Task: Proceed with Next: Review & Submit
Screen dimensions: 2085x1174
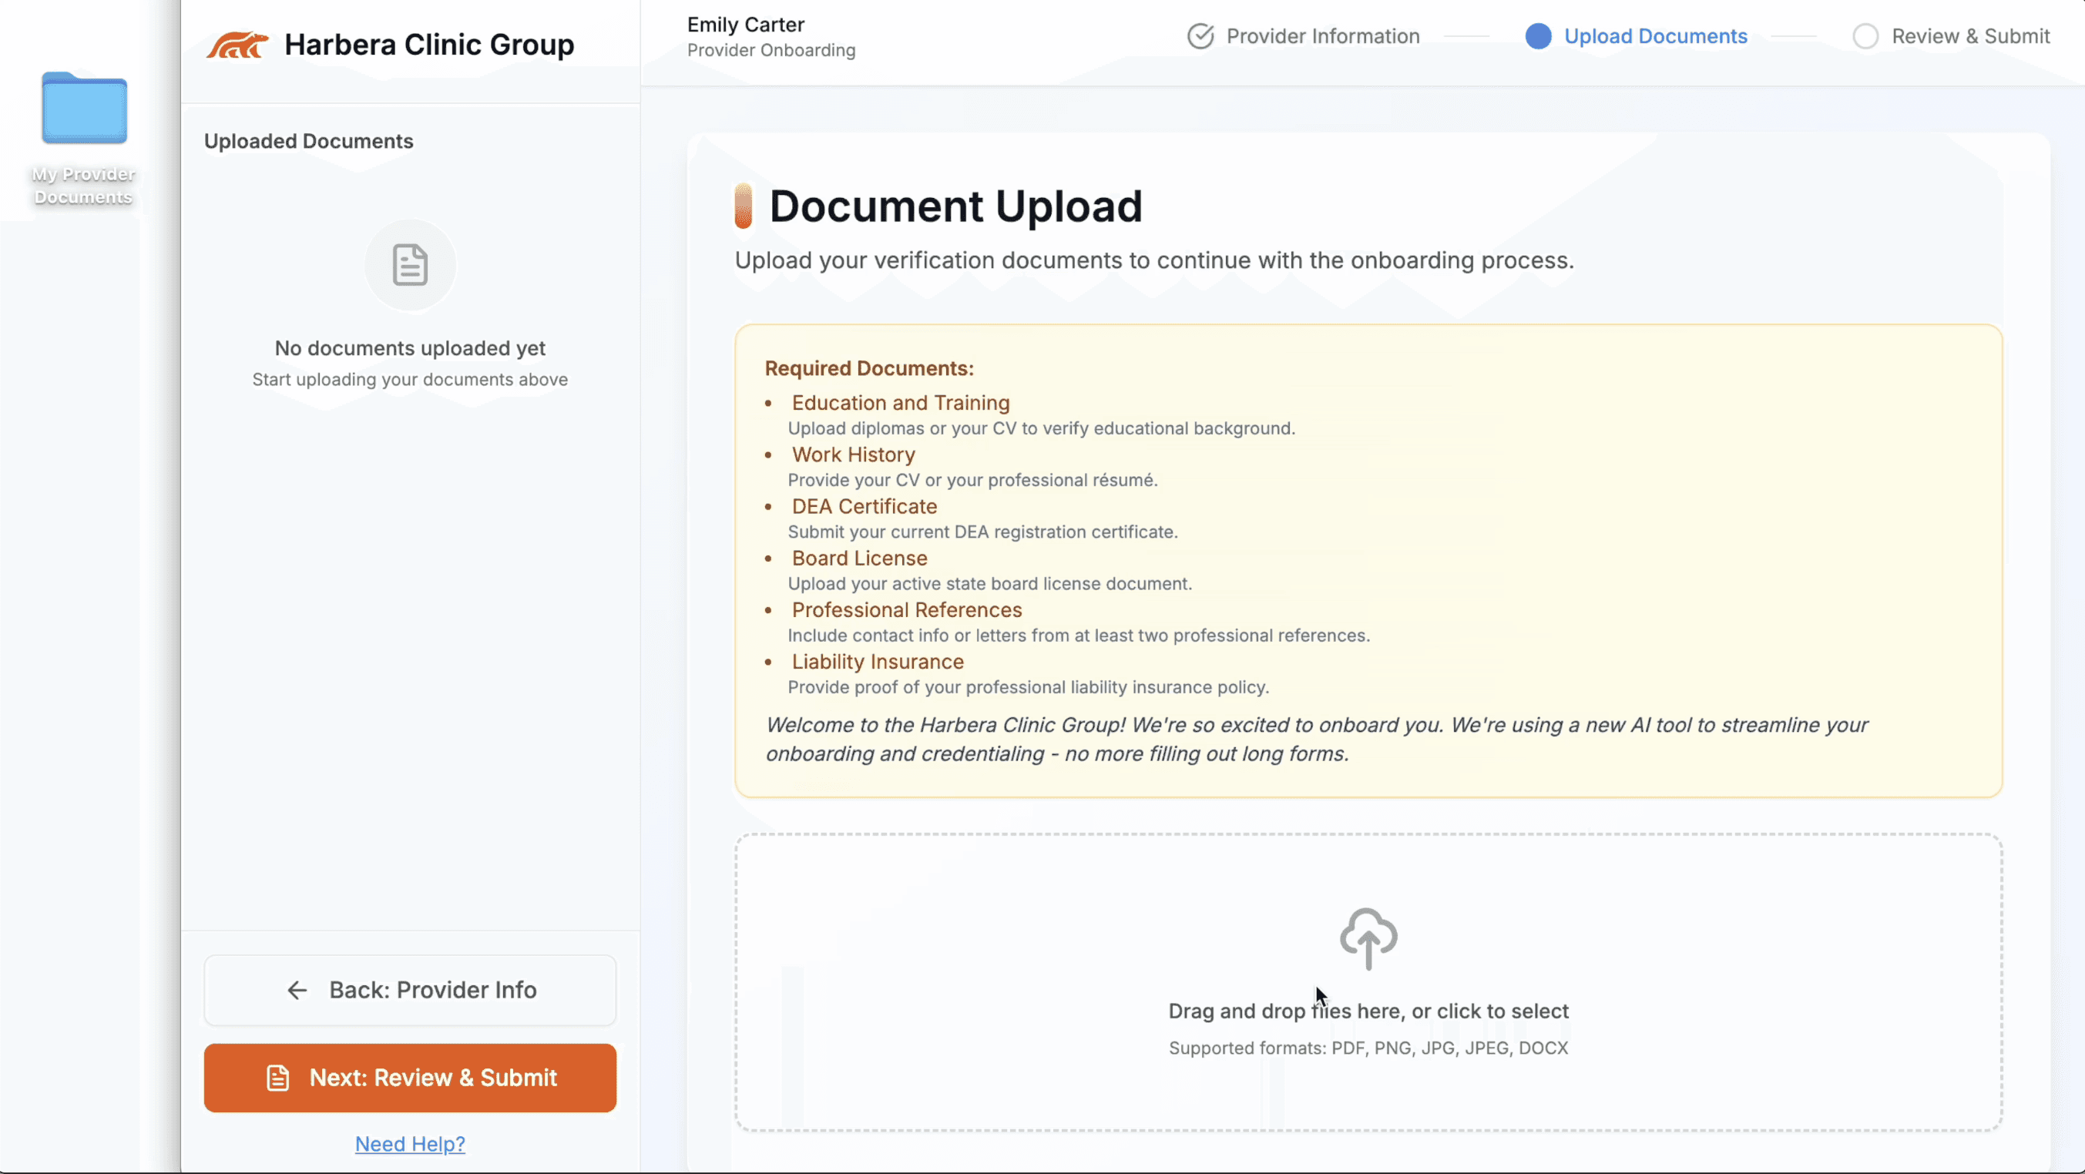Action: [411, 1078]
